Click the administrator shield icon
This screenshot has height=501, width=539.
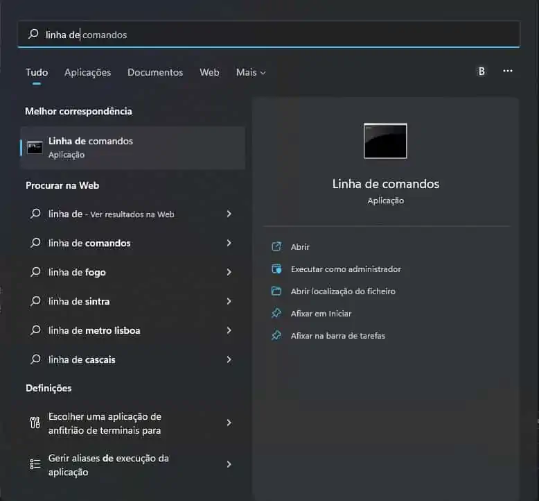276,269
